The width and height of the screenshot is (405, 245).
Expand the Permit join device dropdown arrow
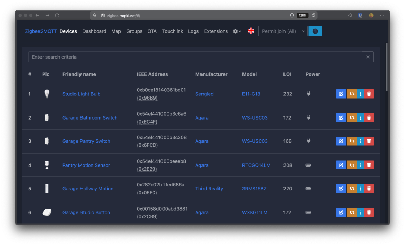(x=304, y=31)
